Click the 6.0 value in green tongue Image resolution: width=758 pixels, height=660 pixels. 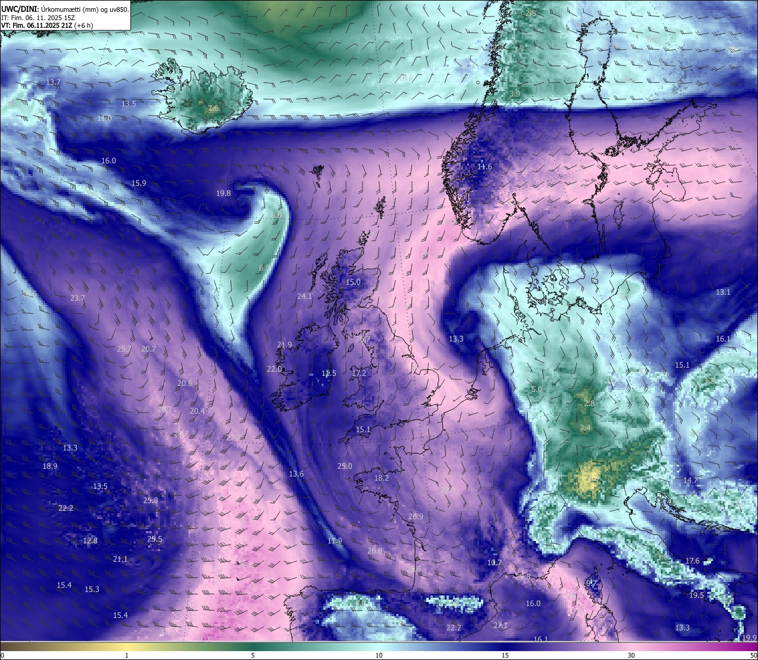[264, 268]
